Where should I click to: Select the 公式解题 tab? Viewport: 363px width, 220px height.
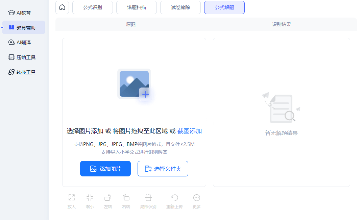(x=224, y=7)
